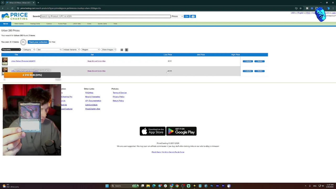This screenshot has height=189, width=336.
Task: Open Urban Retreat [Extended Art] #283 link
Action: pyautogui.click(x=23, y=61)
